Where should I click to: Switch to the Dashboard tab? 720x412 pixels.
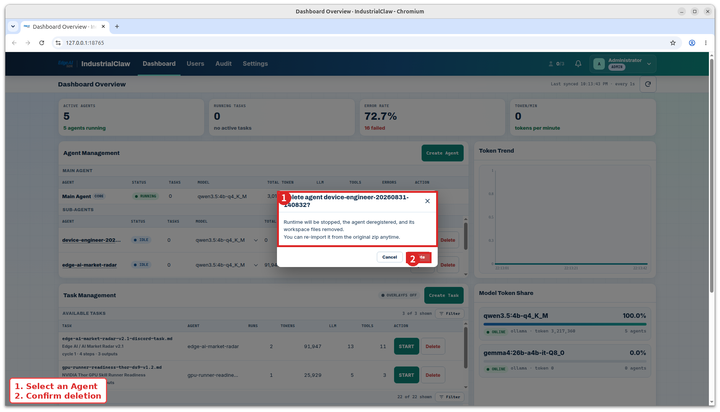pyautogui.click(x=159, y=64)
